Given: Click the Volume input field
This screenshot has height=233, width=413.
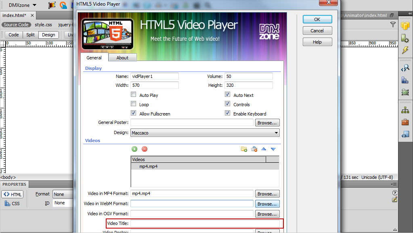Looking at the screenshot, I should point(249,76).
